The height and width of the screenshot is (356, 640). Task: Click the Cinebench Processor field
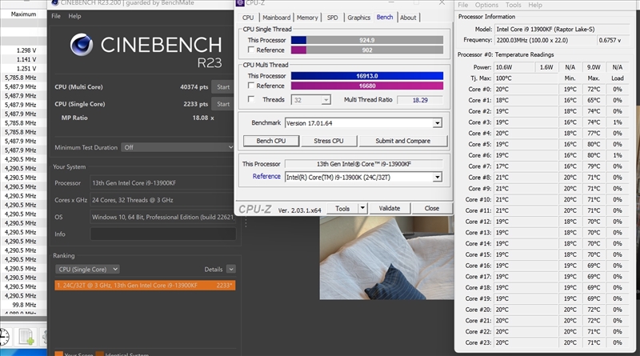(163, 183)
